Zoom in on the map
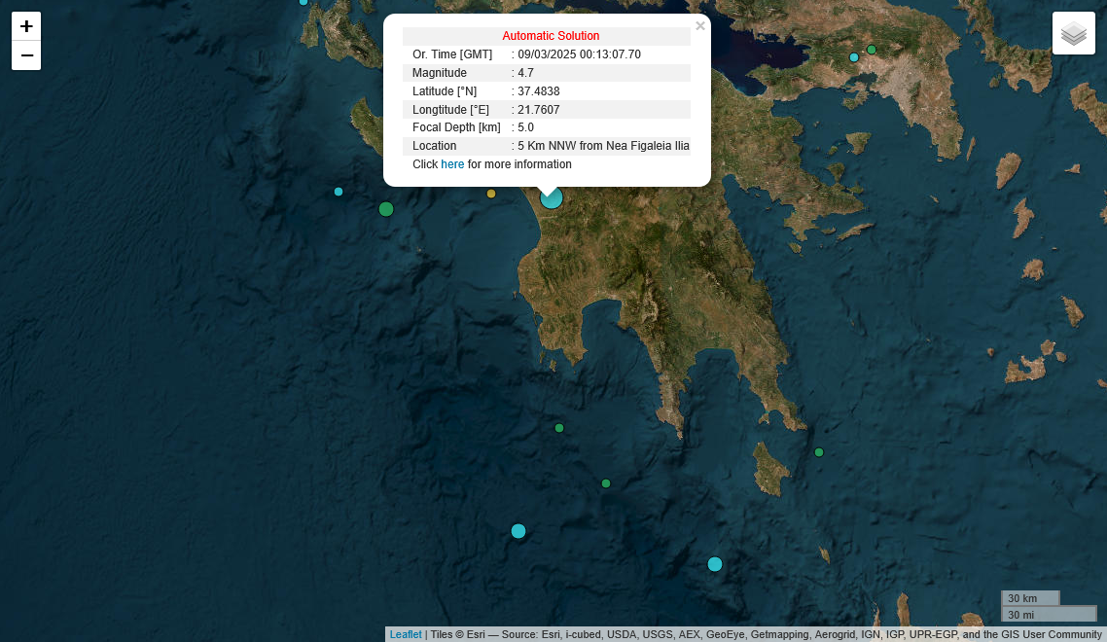 (26, 26)
